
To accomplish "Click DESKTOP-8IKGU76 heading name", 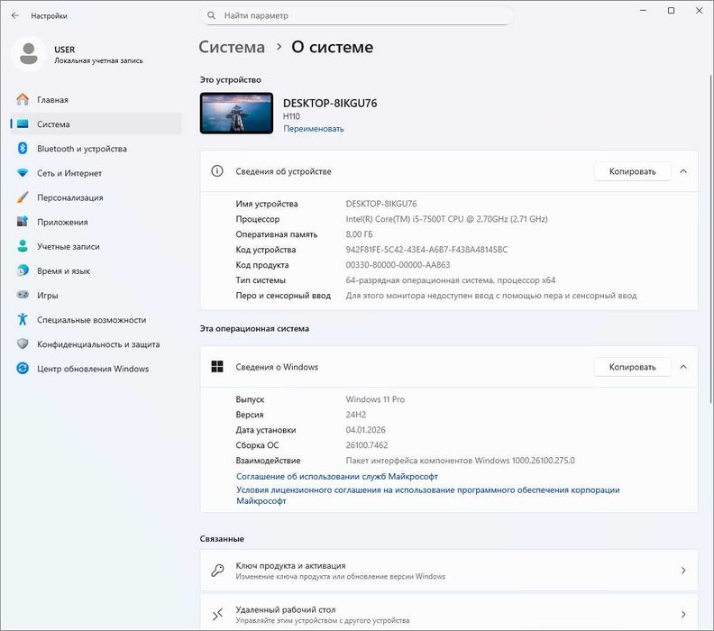I will click(x=330, y=104).
